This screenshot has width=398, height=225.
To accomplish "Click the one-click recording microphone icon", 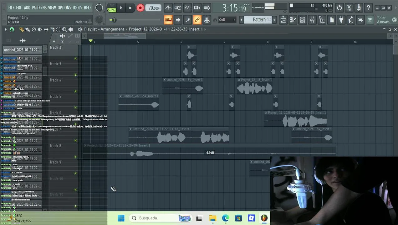I will click(359, 8).
